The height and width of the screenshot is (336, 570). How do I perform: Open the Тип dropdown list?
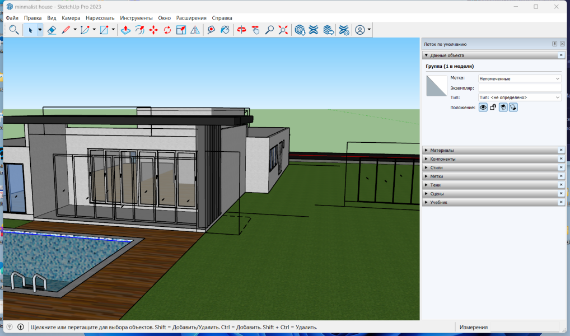click(x=520, y=97)
